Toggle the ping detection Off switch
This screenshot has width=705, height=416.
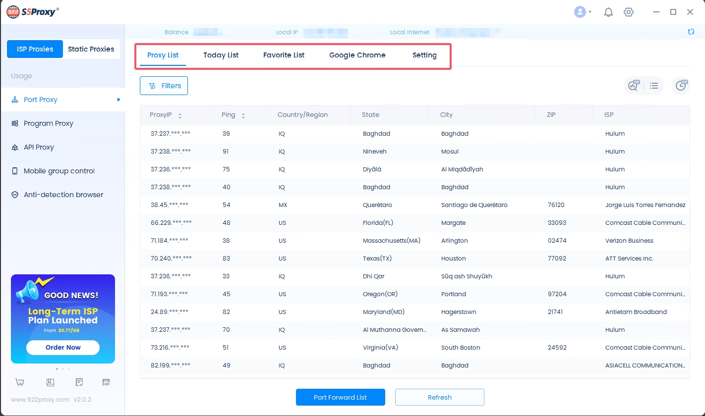(x=634, y=86)
